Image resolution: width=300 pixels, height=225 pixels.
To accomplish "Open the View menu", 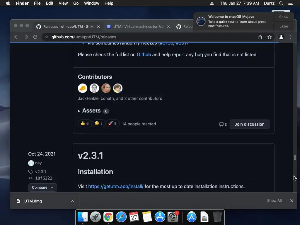I will point(63,3).
